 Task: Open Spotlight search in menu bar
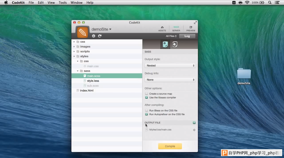click(270, 3)
